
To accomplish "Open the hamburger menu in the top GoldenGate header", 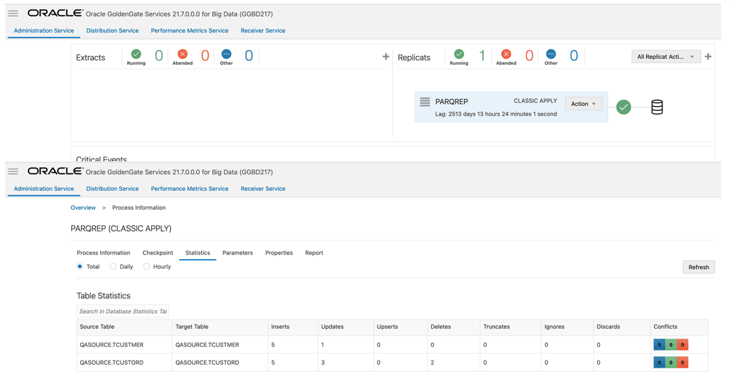I will point(13,14).
